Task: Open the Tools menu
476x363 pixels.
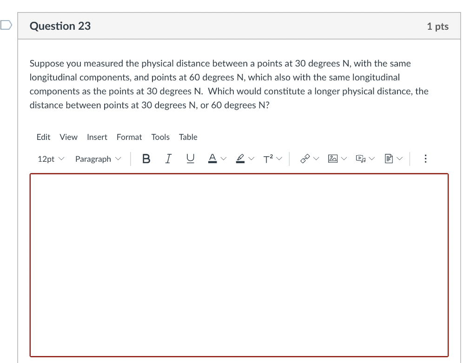Action: click(160, 137)
